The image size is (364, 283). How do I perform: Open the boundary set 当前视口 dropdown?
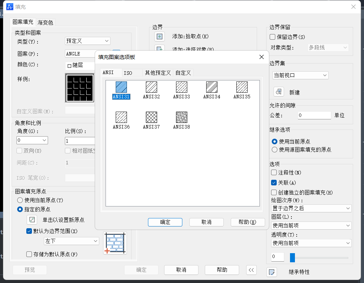[301, 75]
